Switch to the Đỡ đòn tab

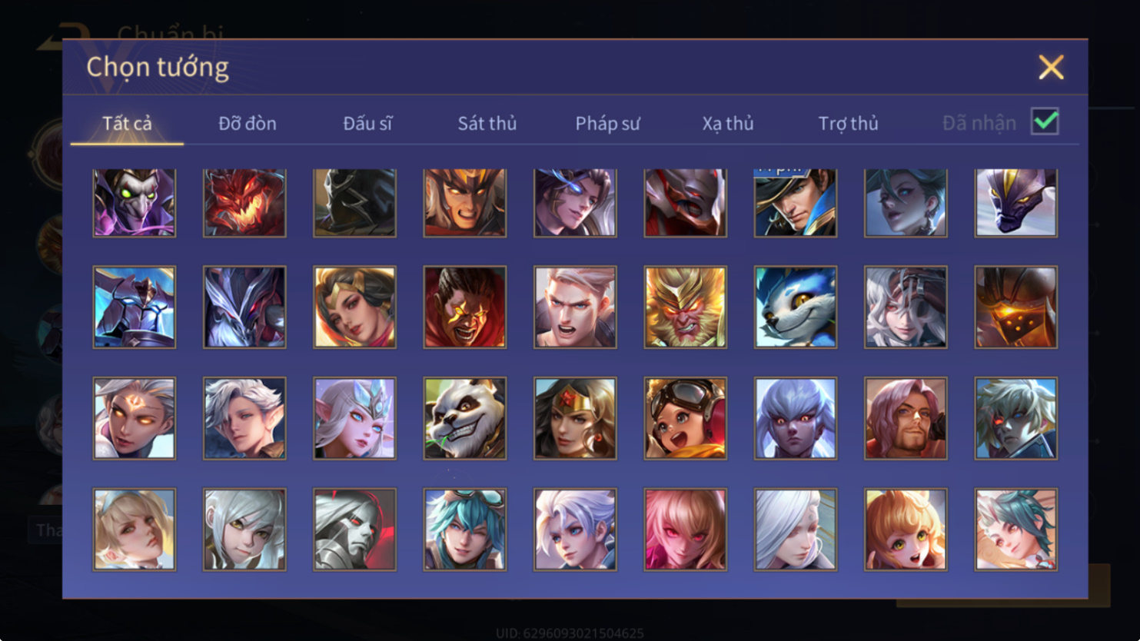click(248, 123)
